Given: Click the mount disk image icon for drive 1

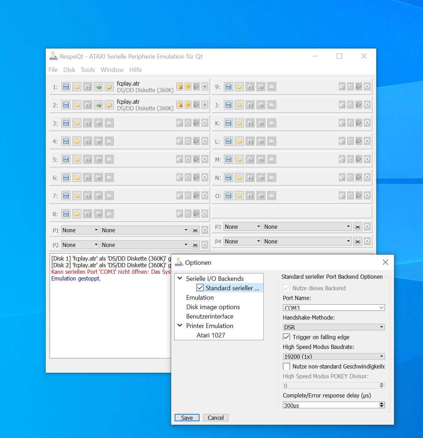Looking at the screenshot, I should click(x=66, y=87).
